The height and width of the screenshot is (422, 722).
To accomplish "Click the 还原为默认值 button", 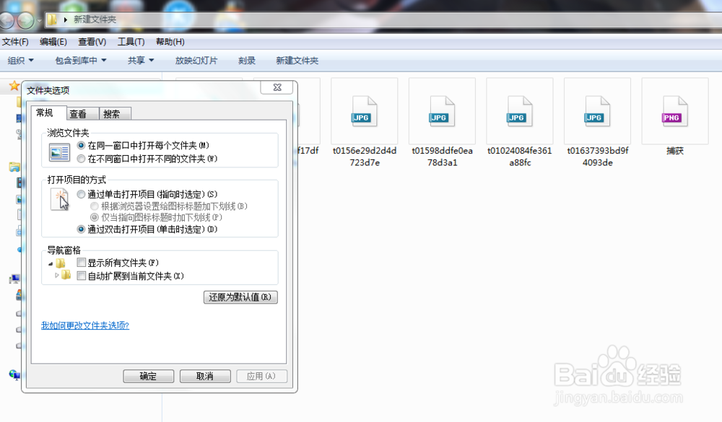I will click(x=240, y=297).
